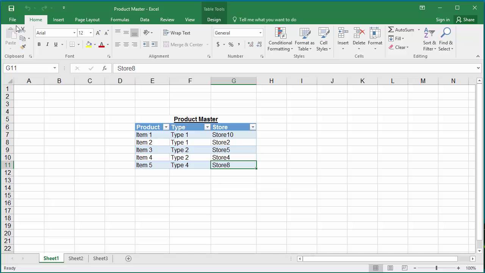485x273 pixels.
Task: Open font size dropdown
Action: coord(91,33)
